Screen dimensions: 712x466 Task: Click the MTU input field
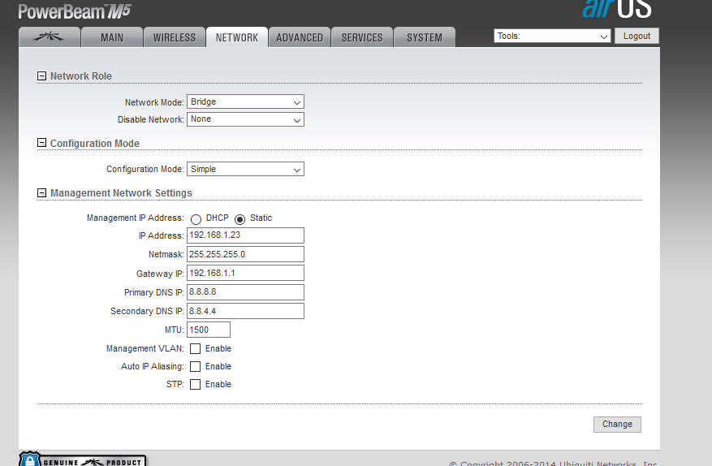pos(209,330)
